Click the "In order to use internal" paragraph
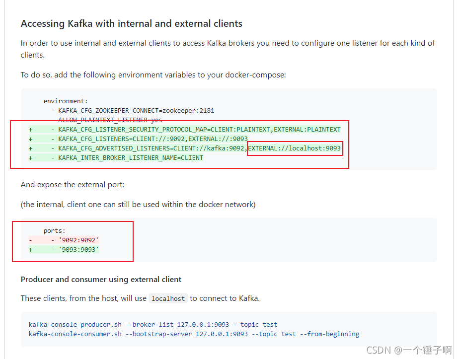Viewport: 459px width, 359px height. pos(228,49)
